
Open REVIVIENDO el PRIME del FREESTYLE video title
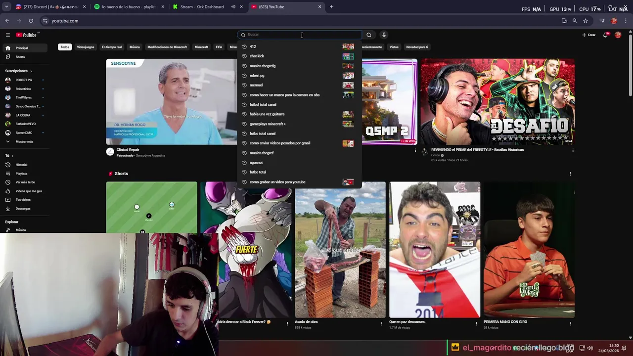point(477,150)
